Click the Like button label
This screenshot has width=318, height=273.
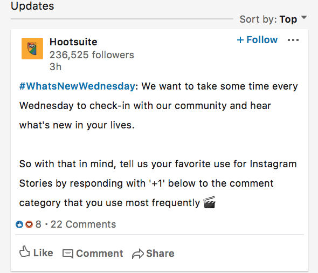coord(43,253)
